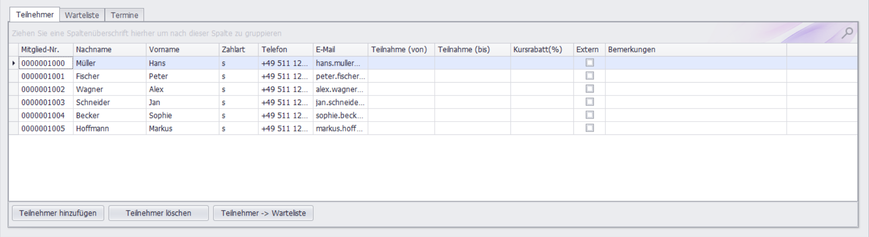This screenshot has width=869, height=237.
Task: Select sophie.beck email cell
Action: (x=341, y=115)
